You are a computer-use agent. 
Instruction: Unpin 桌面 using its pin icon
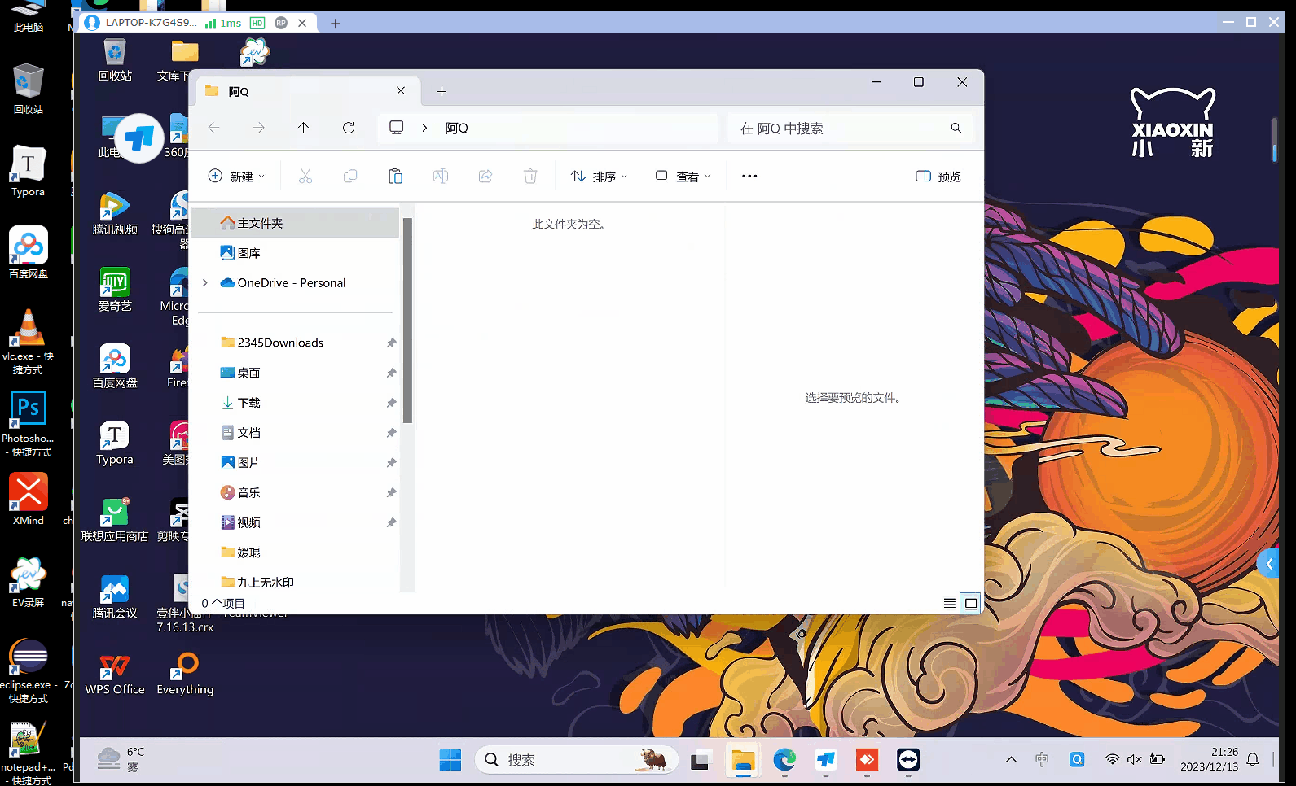391,373
